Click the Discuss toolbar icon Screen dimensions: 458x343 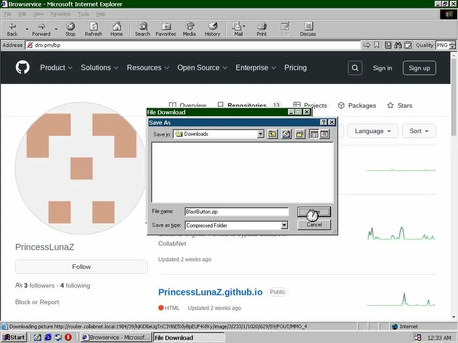coord(308,29)
